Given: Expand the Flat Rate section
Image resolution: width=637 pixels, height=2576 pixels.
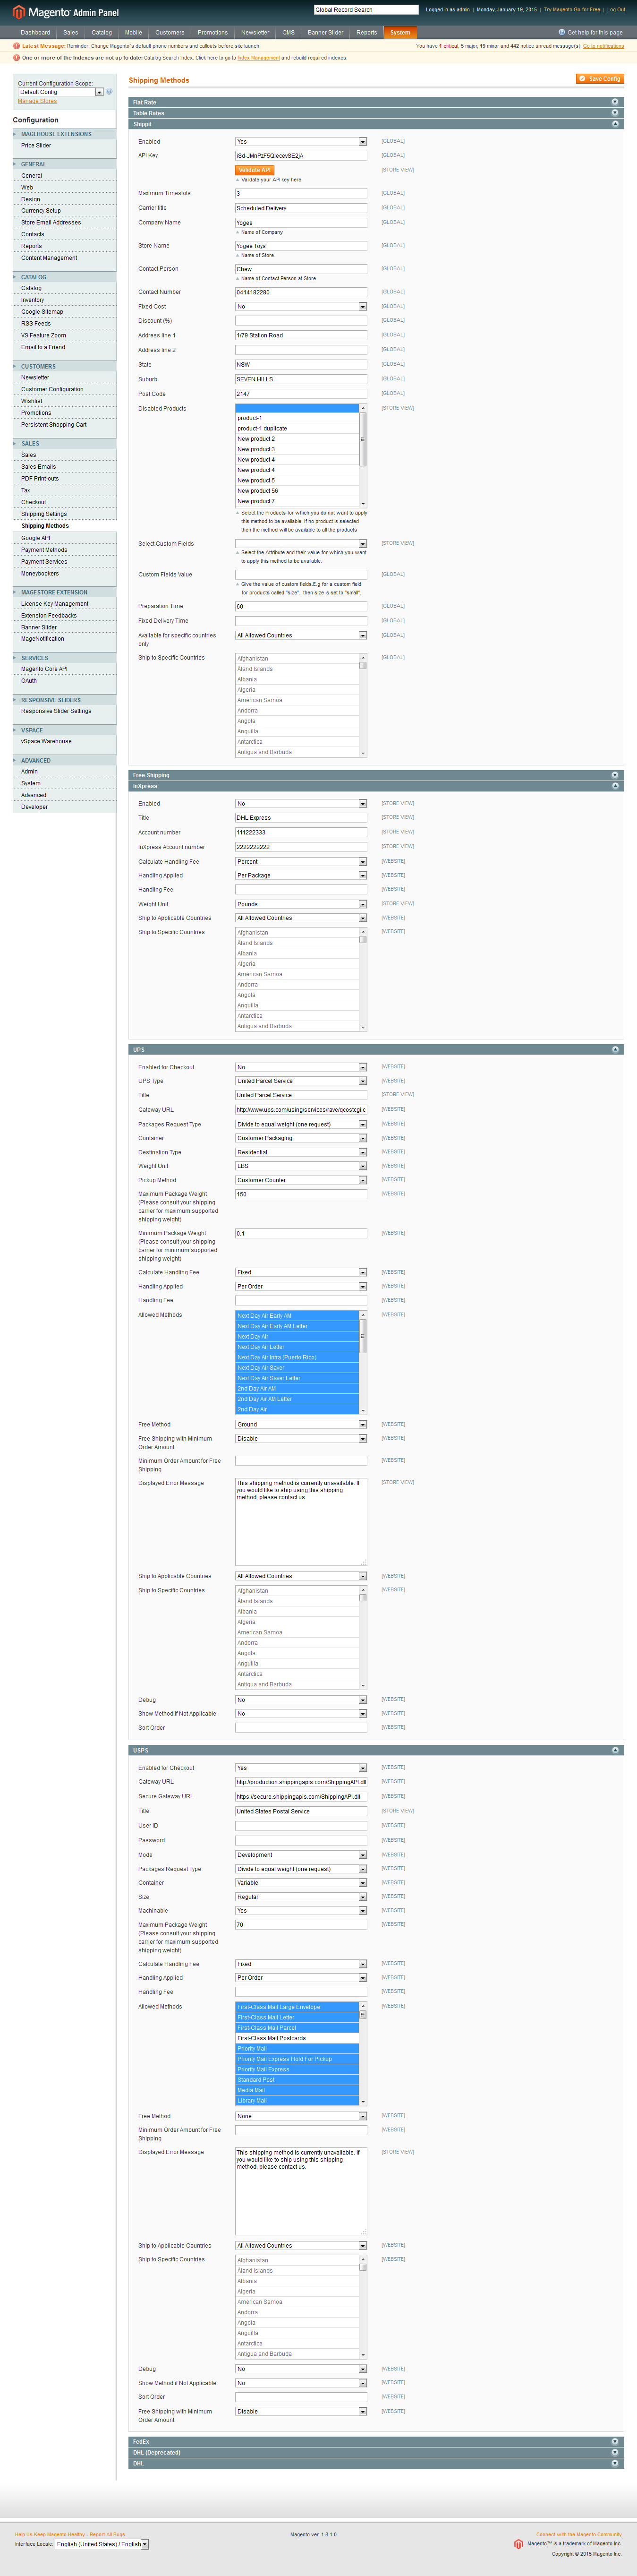Looking at the screenshot, I should (x=376, y=102).
